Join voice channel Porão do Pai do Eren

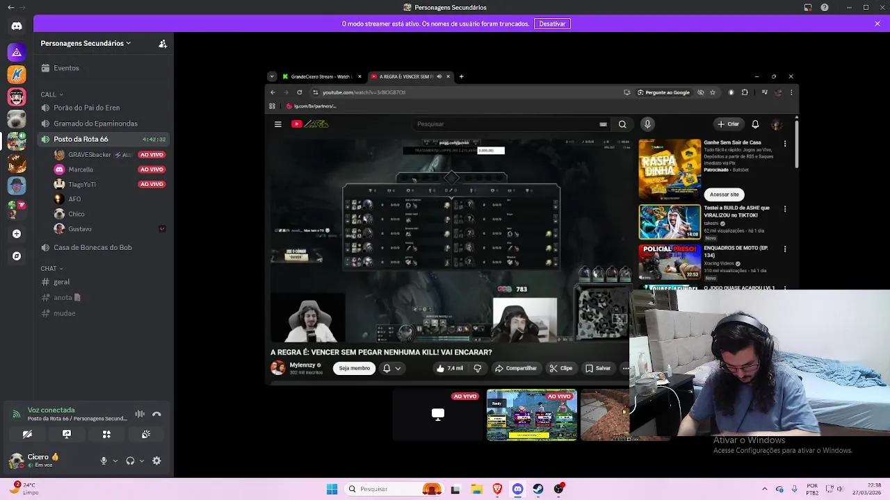[x=104, y=108]
